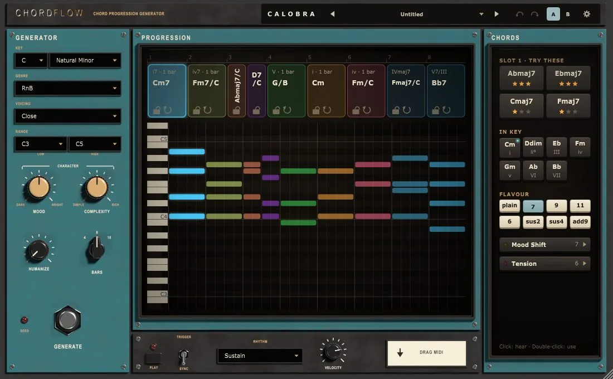
Task: Regenerate the G/B chord slot
Action: [288, 110]
